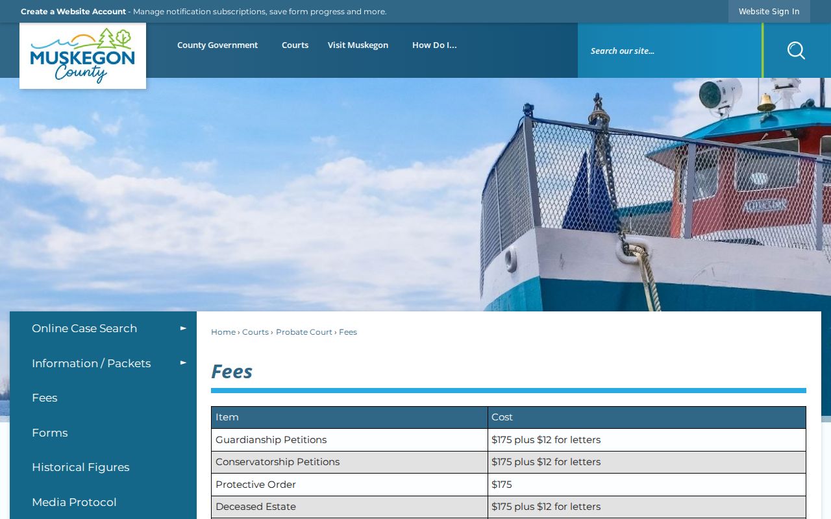This screenshot has height=519, width=831.
Task: Click the Fees page heading
Action: 232,371
